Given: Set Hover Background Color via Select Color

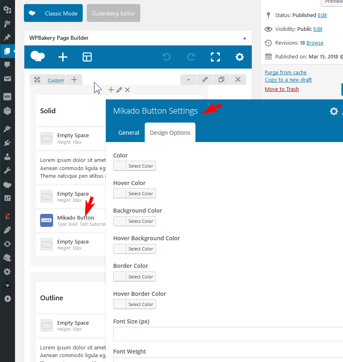Looking at the screenshot, I should 135,249.
